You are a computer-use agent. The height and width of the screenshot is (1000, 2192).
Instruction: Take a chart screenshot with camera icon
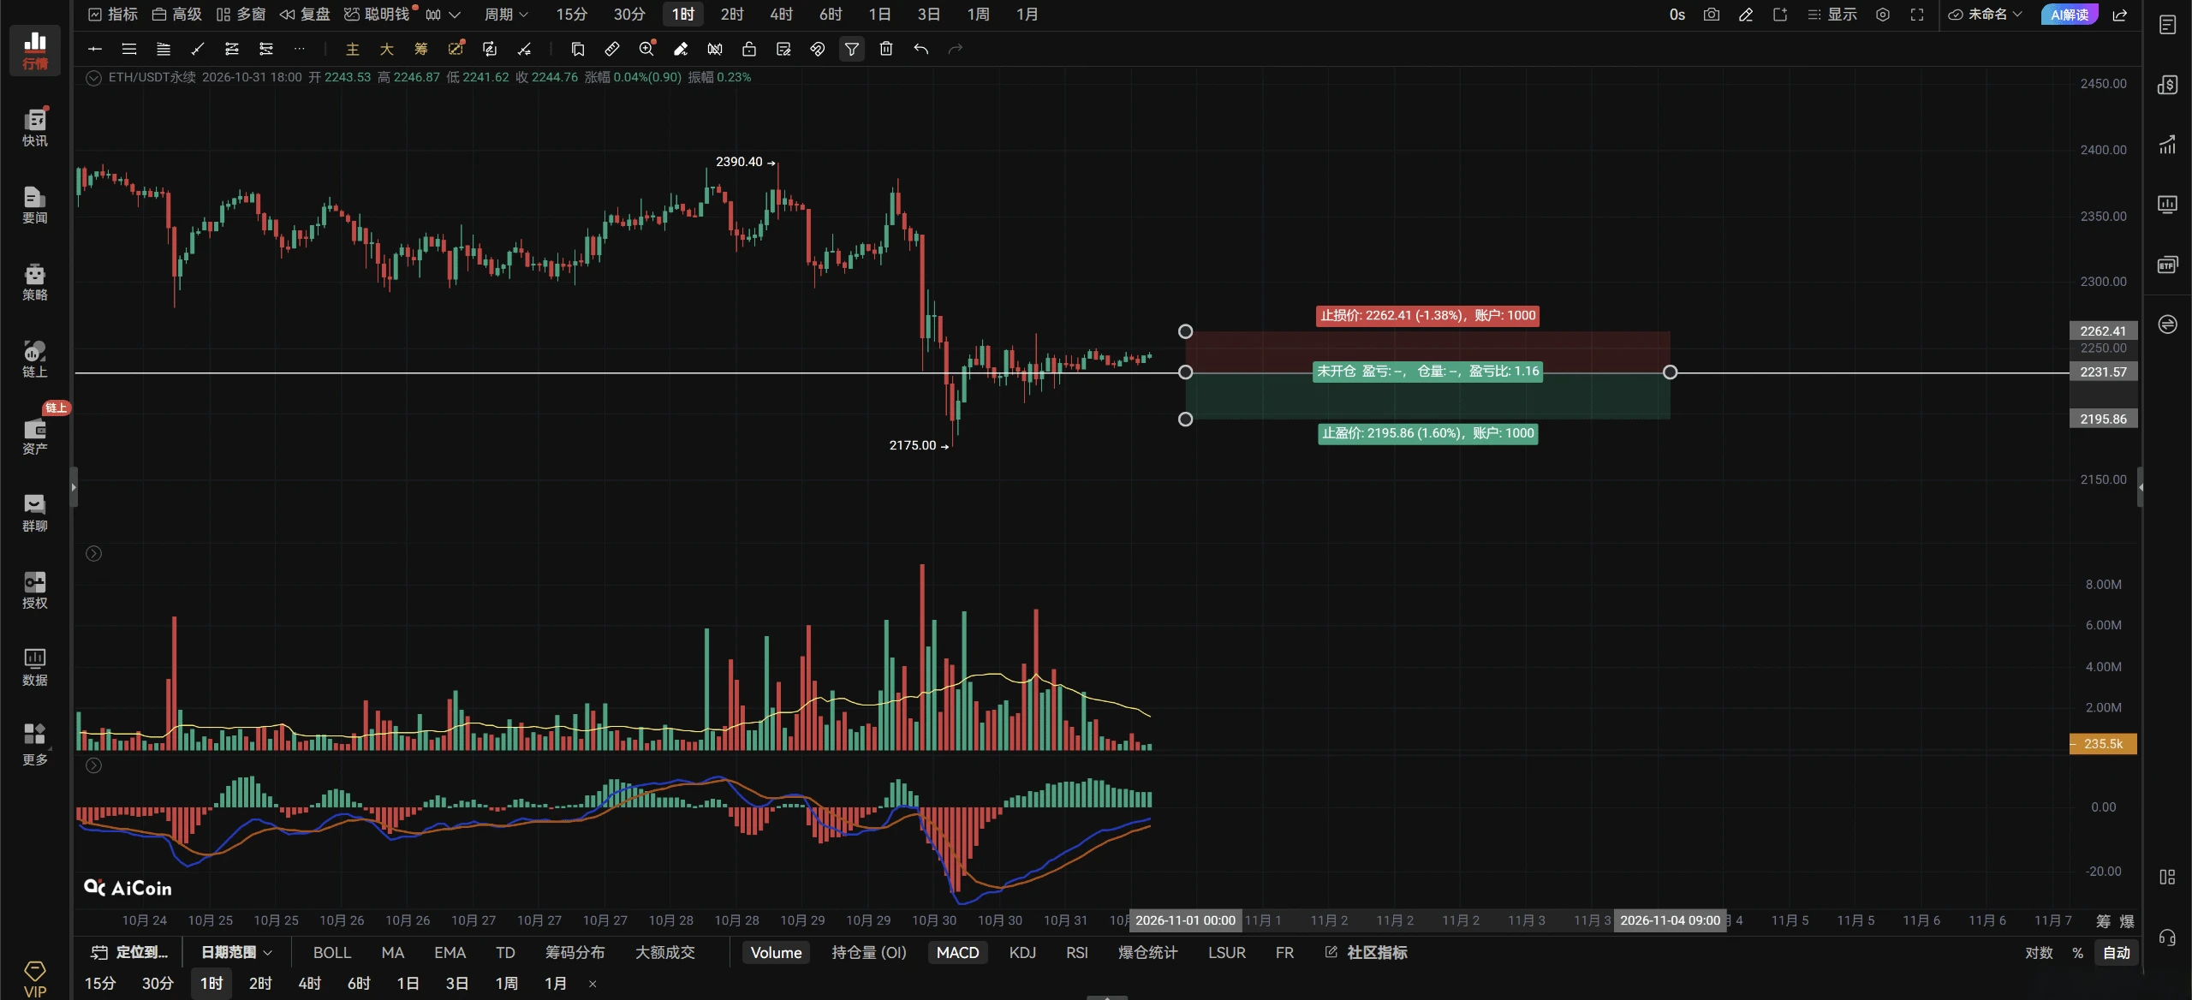click(x=1711, y=15)
